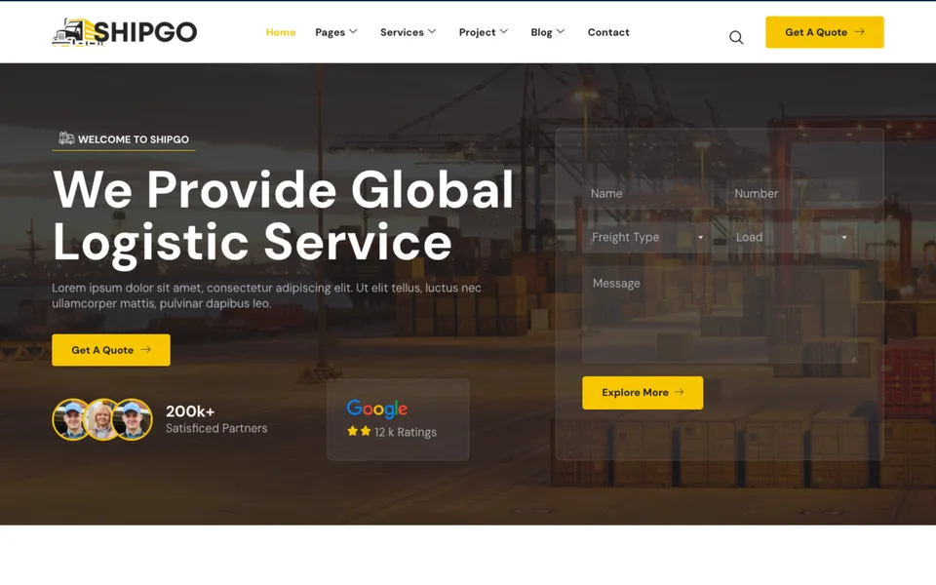The width and height of the screenshot is (936, 585).
Task: Open the Load dropdown
Action: [792, 237]
